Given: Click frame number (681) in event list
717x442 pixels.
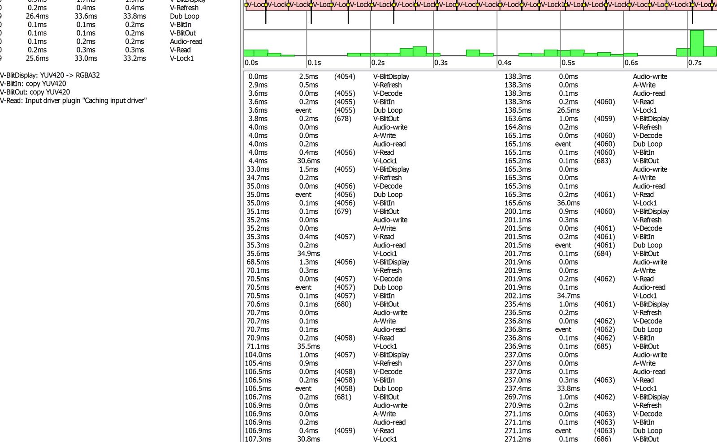Looking at the screenshot, I should [343, 397].
